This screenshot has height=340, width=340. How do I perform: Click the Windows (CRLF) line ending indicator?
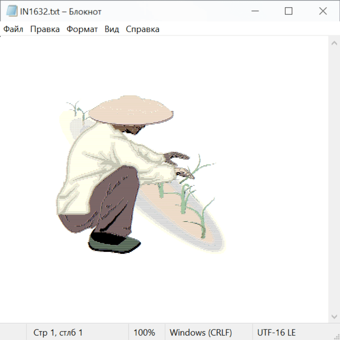pos(201,332)
